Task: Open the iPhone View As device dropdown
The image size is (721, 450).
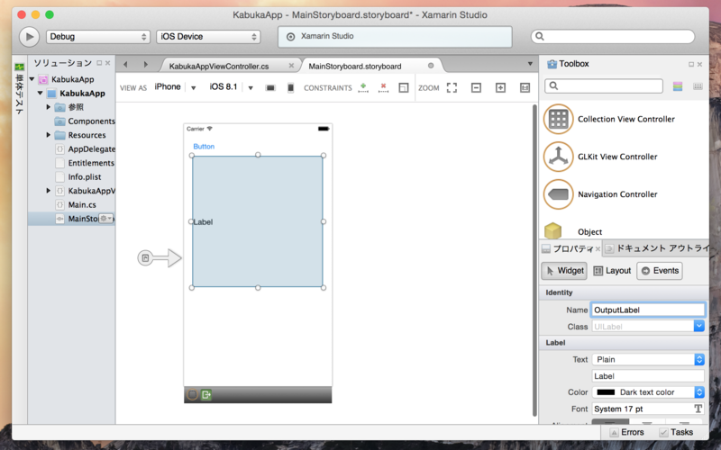Action: 176,86
